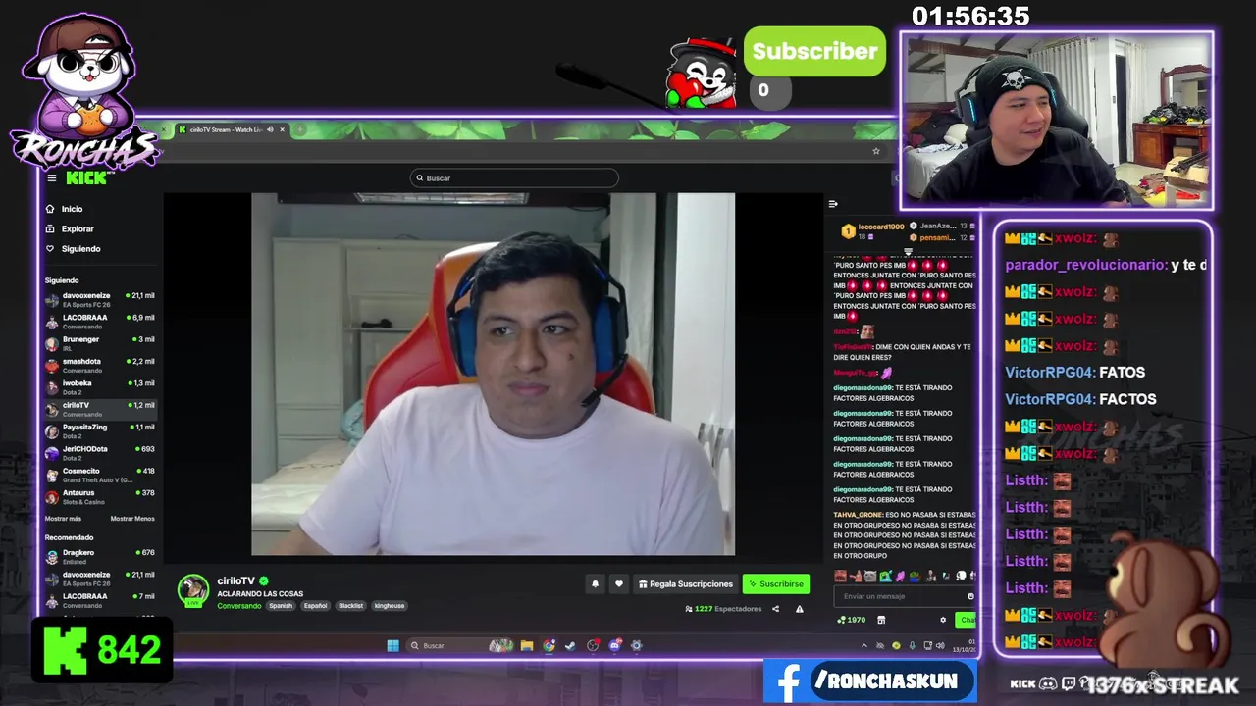Open iwobeka channel in sidebar
Image resolution: width=1256 pixels, height=706 pixels.
pos(100,387)
